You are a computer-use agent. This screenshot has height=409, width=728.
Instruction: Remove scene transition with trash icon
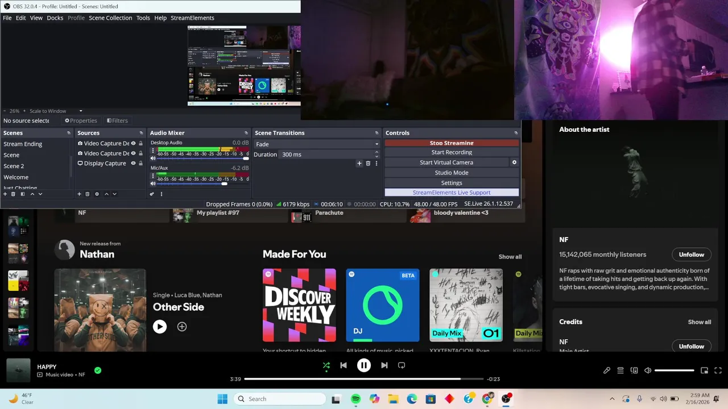[x=368, y=164]
